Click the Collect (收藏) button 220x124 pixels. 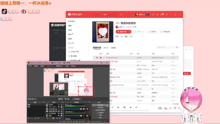pos(139,32)
